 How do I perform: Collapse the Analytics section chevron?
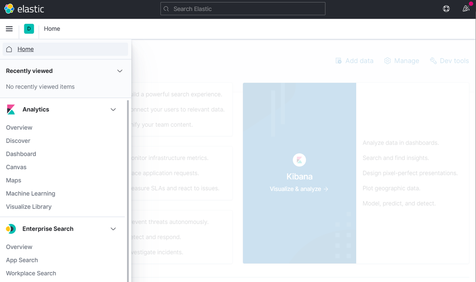click(113, 110)
